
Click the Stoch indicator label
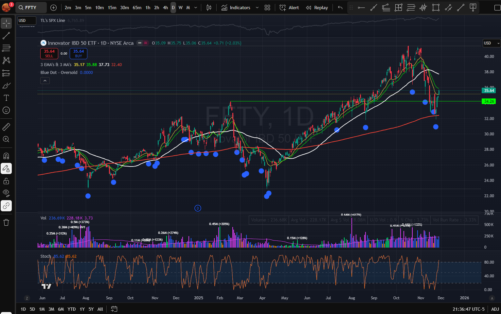[45, 256]
